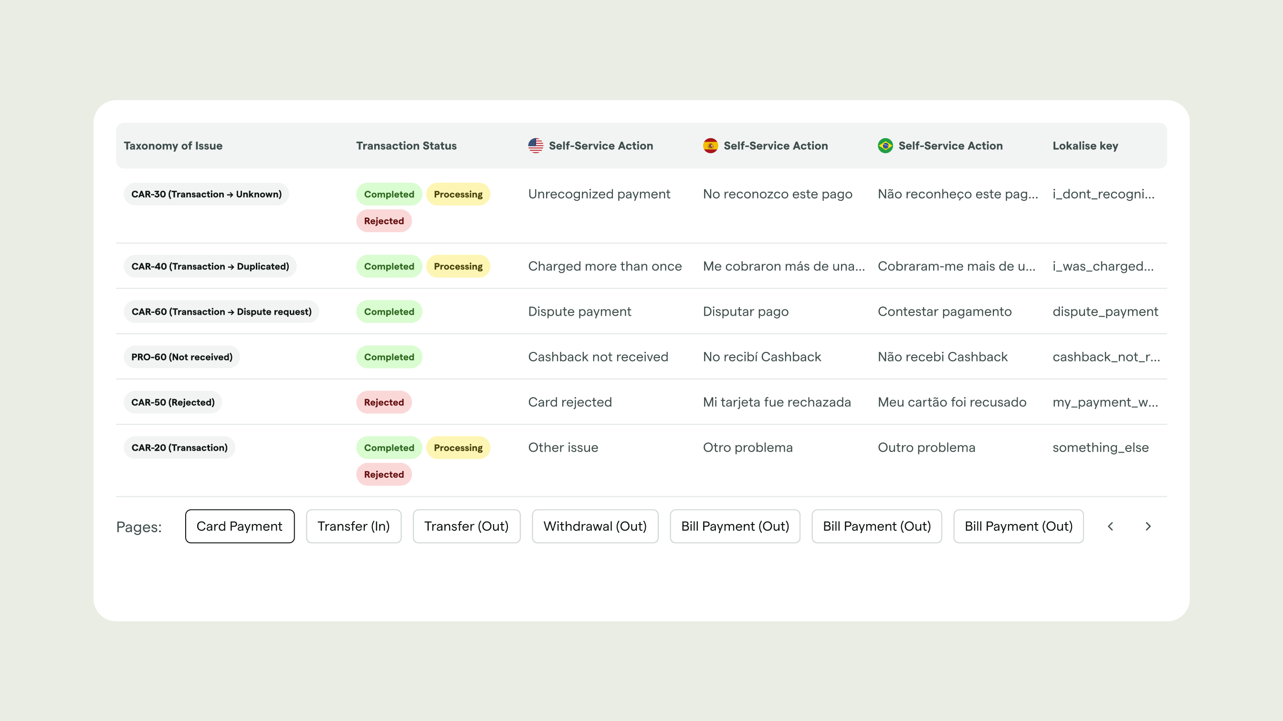Click the CAR-60 Dispute request tag

[x=221, y=311]
